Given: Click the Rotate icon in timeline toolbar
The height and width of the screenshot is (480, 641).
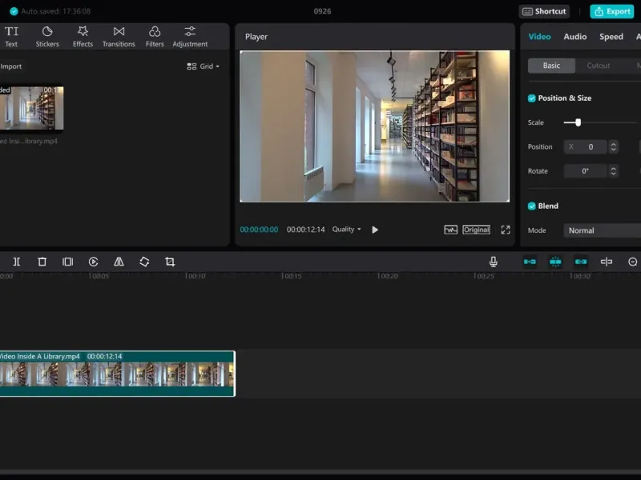Looking at the screenshot, I should [144, 262].
